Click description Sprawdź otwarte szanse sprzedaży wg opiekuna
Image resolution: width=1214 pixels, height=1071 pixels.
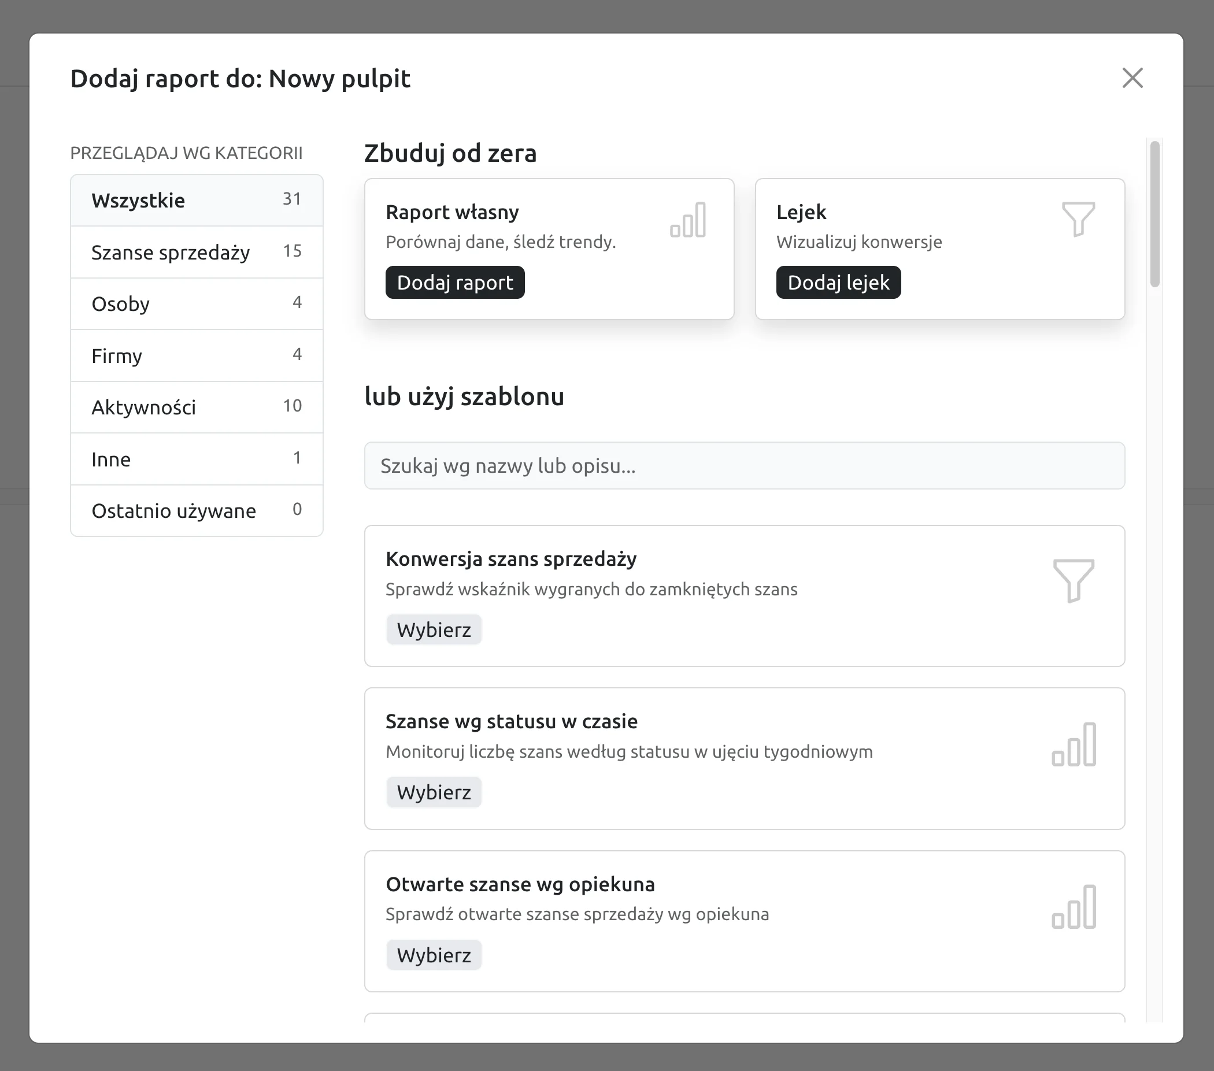[577, 914]
